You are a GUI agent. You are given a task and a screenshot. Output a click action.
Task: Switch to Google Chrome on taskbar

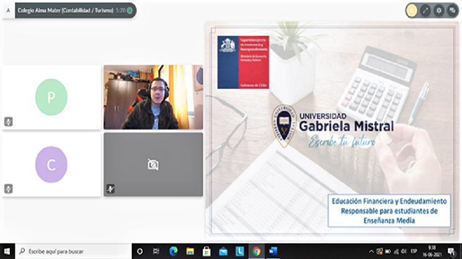(256, 252)
